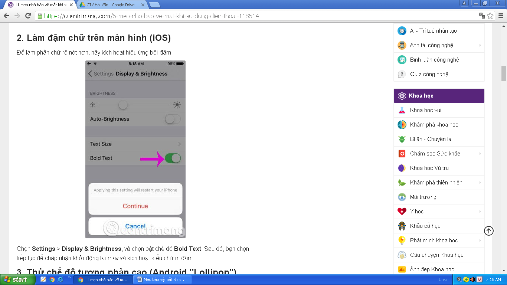This screenshot has width=507, height=285.
Task: Click the browser reload page icon
Action: click(x=28, y=16)
